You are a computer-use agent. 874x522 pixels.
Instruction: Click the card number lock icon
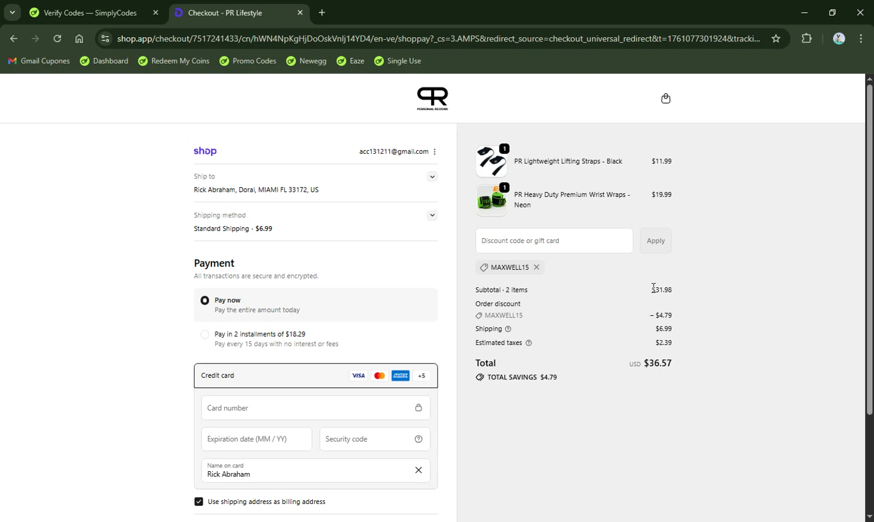point(418,408)
